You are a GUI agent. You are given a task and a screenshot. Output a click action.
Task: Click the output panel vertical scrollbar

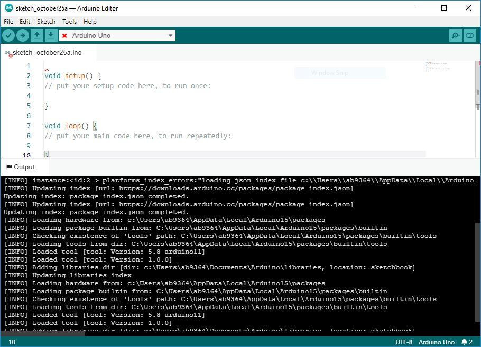point(478,264)
